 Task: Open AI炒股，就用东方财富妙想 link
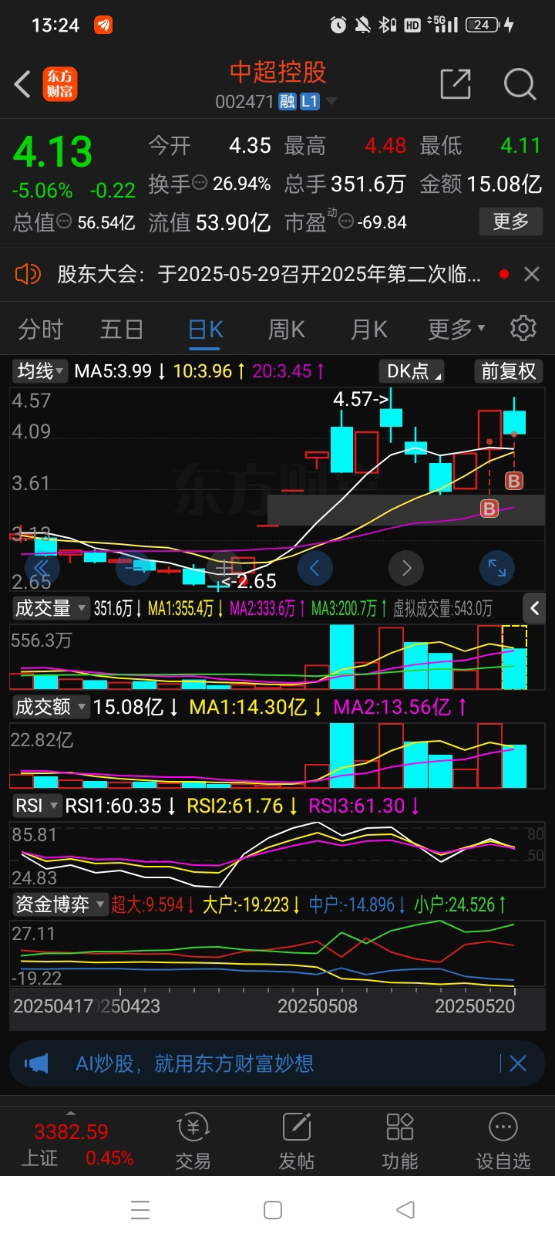coord(194,1063)
